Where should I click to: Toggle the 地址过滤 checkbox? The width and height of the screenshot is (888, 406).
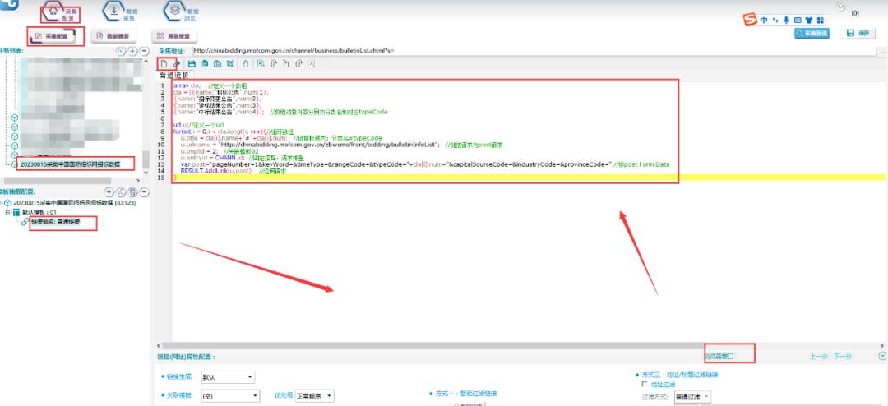[644, 385]
